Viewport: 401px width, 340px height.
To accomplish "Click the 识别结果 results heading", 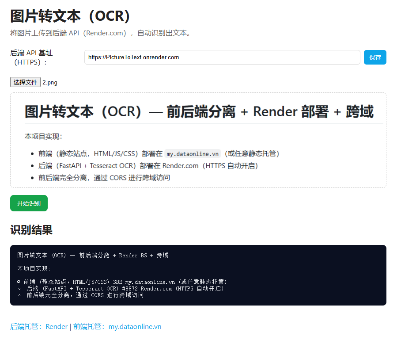I will point(31,230).
